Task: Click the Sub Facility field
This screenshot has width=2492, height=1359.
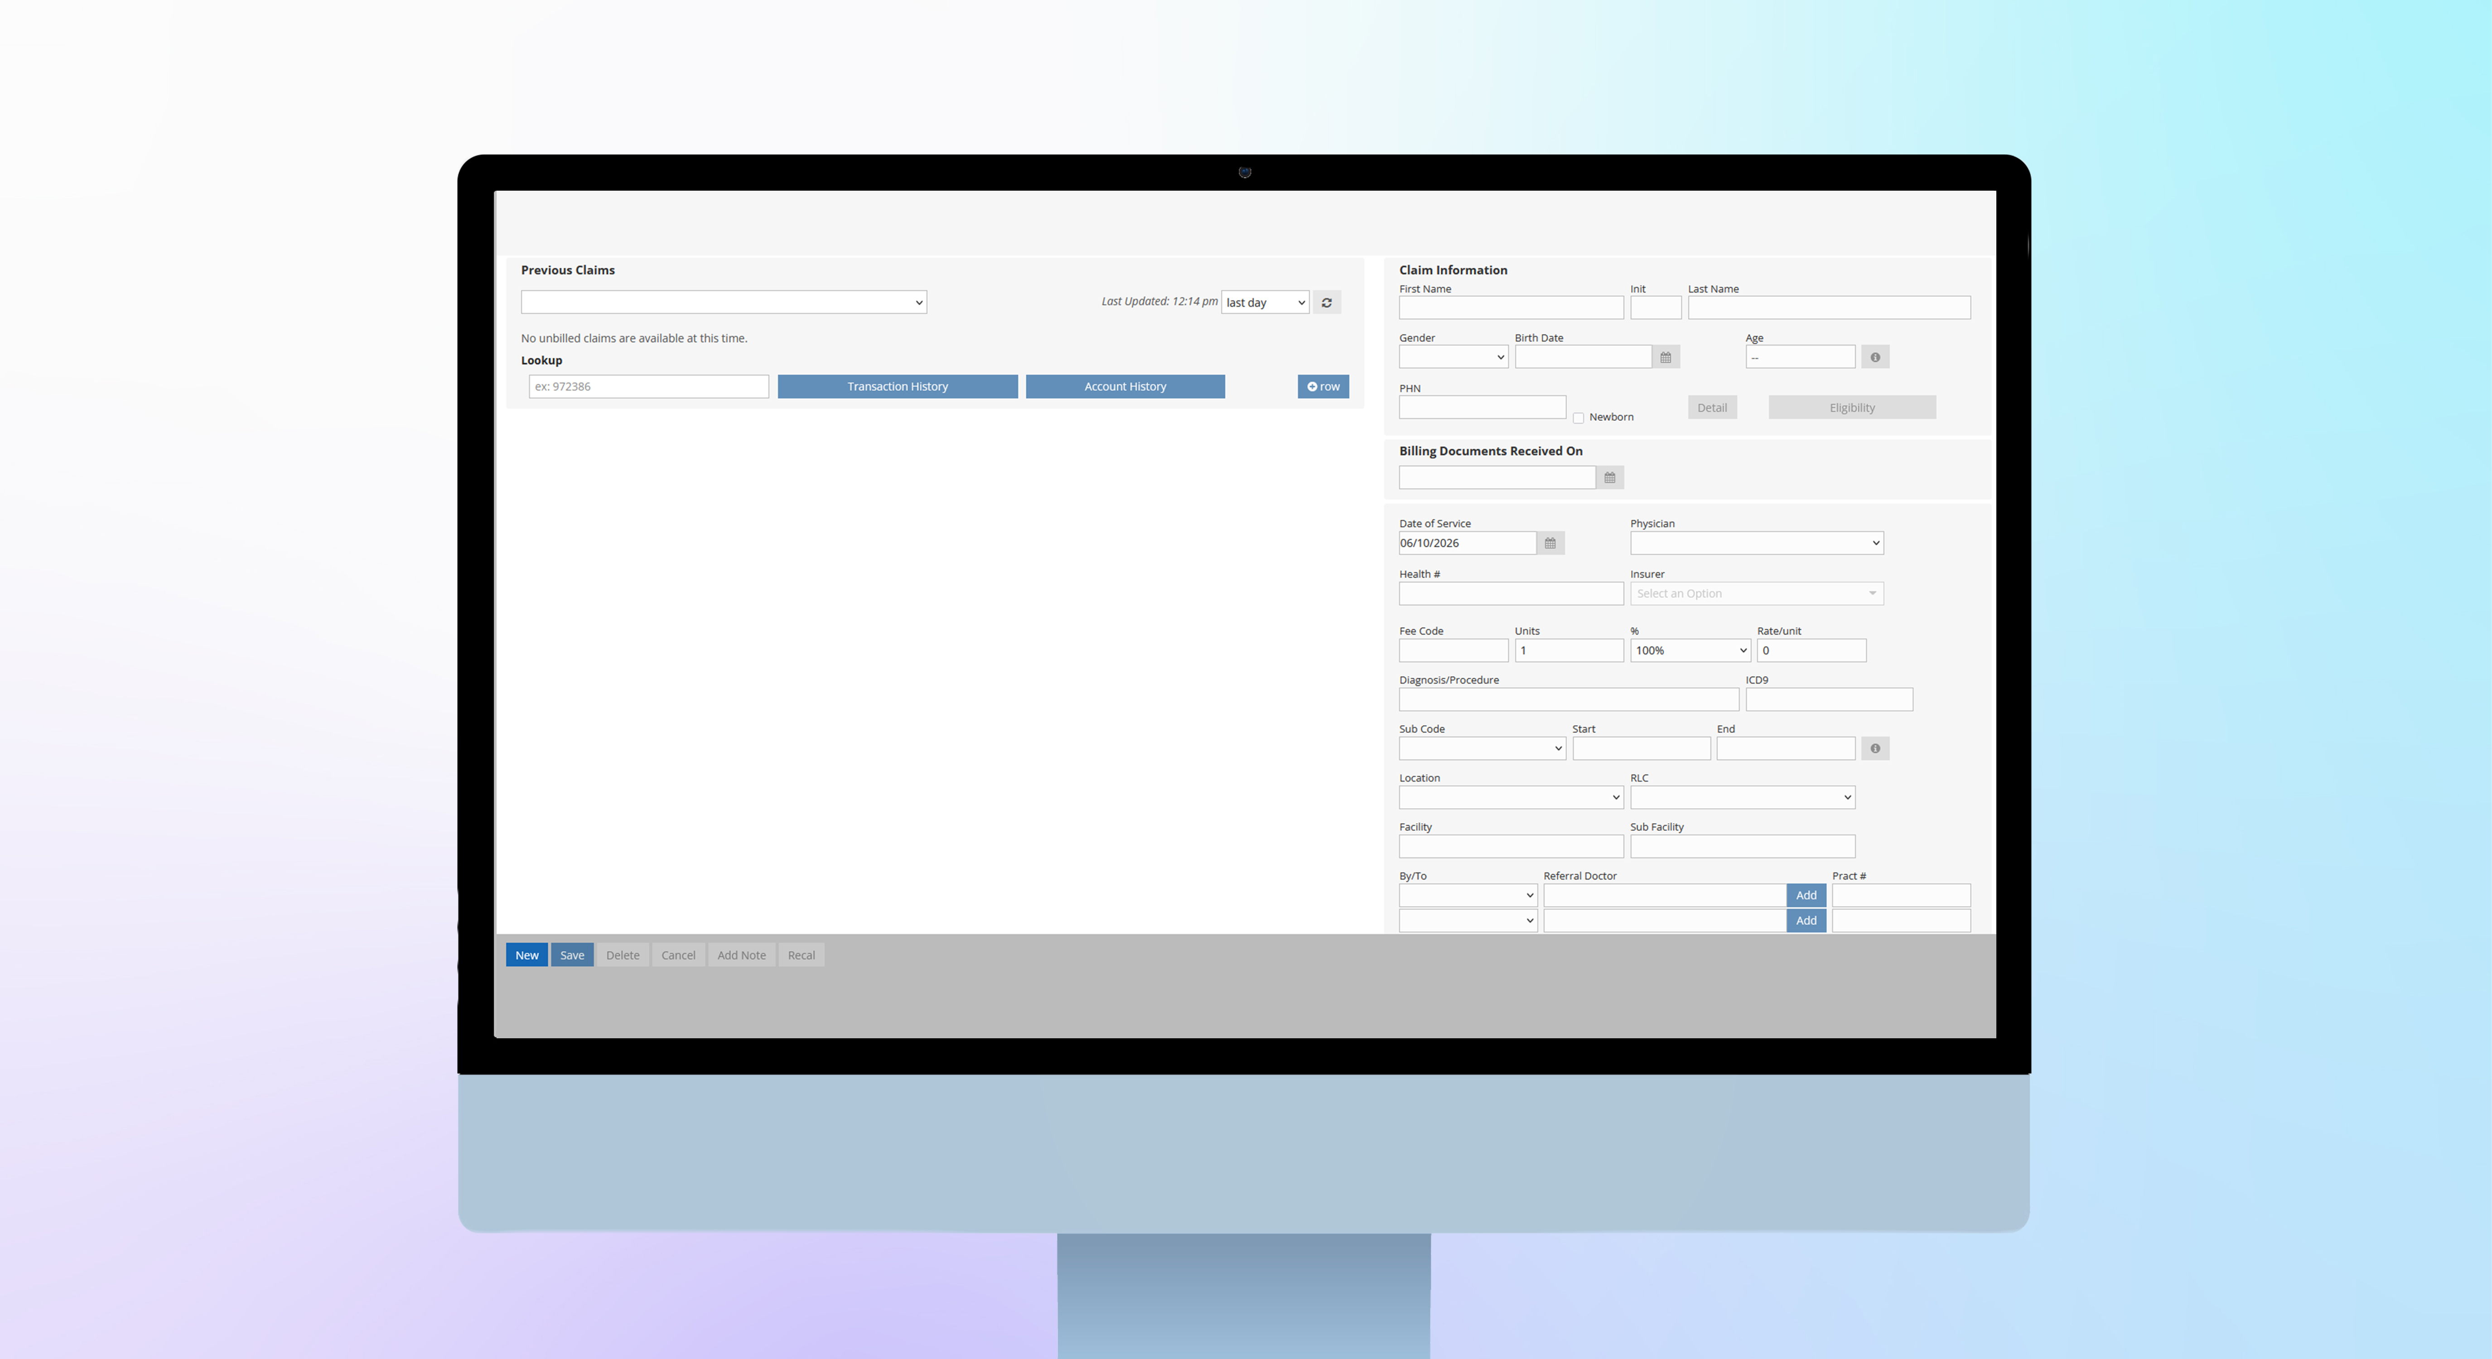Action: pos(1742,847)
